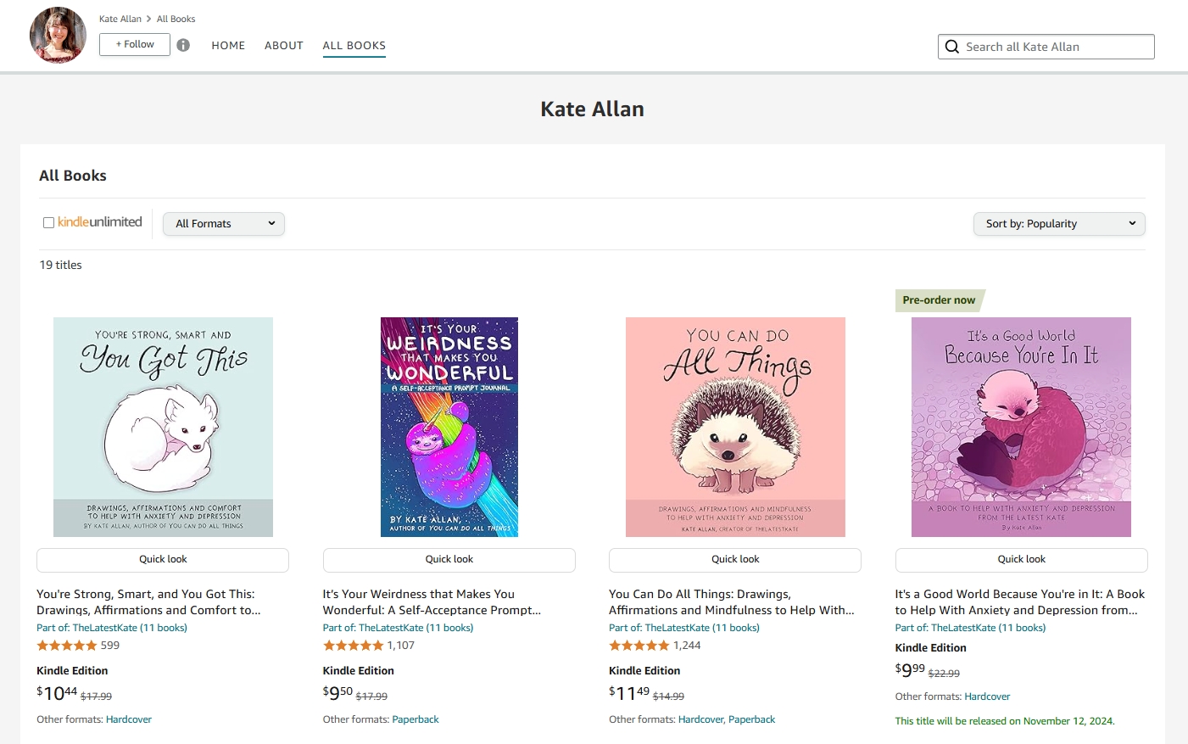
Task: Quick look at It's a Good World book
Action: 1022,560
